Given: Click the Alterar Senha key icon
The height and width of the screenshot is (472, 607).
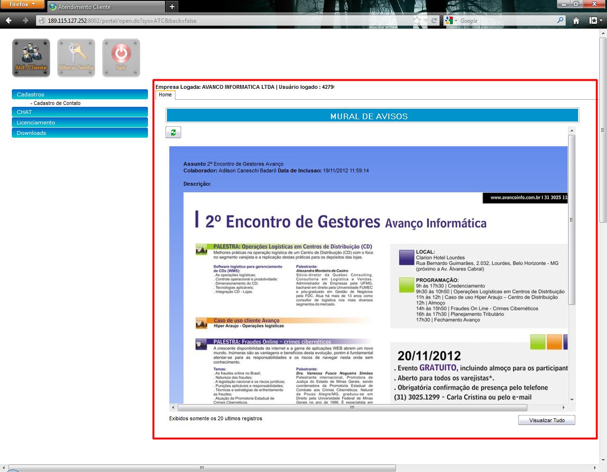Looking at the screenshot, I should 76,57.
